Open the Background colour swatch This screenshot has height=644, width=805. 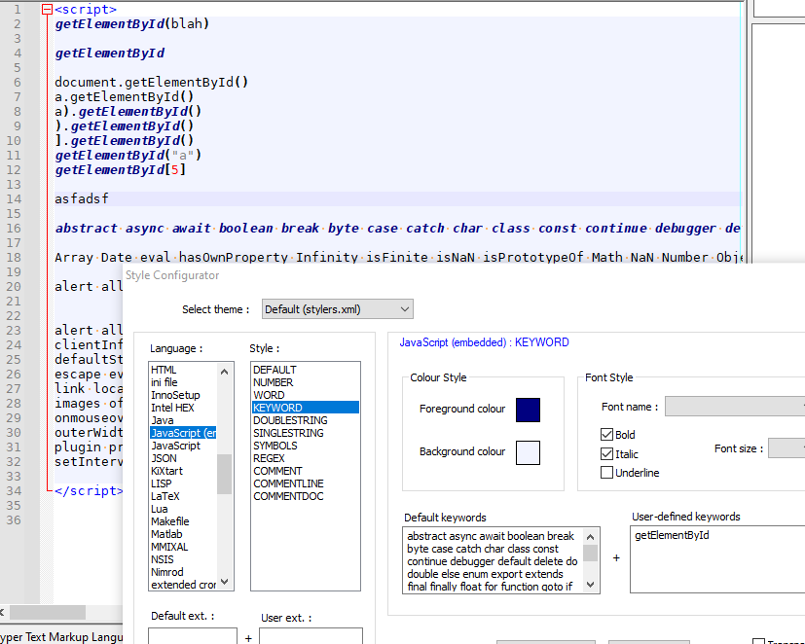point(528,452)
